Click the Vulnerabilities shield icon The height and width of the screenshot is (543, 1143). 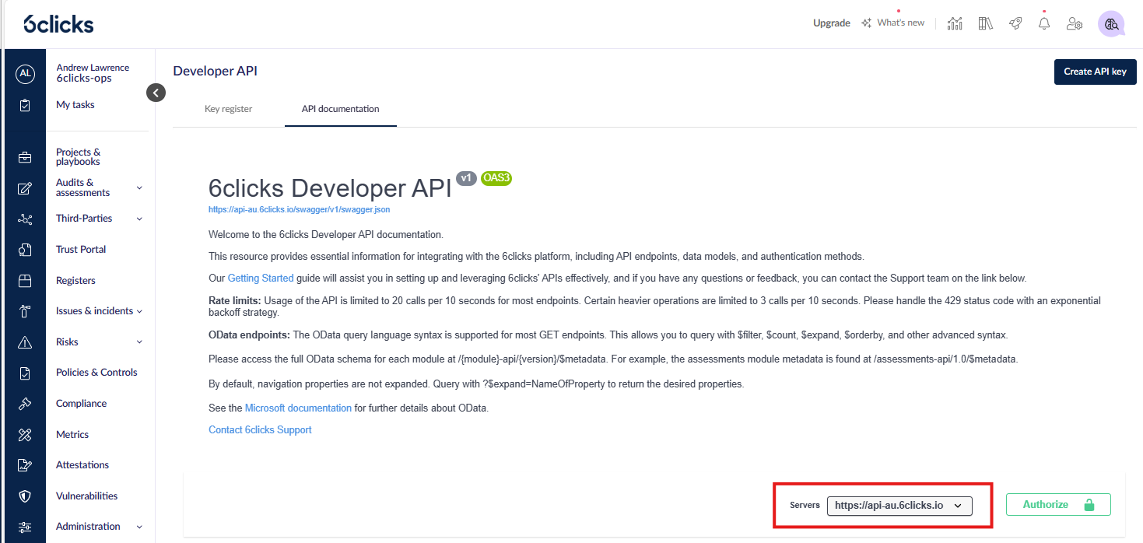click(x=25, y=496)
